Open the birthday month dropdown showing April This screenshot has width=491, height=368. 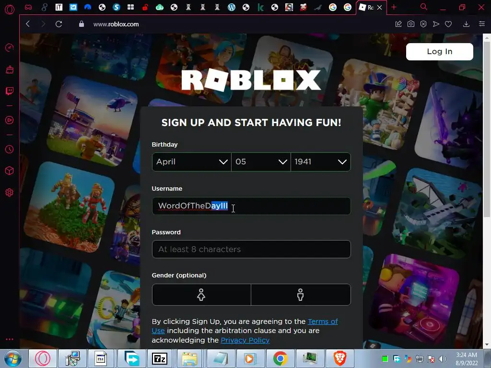point(192,162)
